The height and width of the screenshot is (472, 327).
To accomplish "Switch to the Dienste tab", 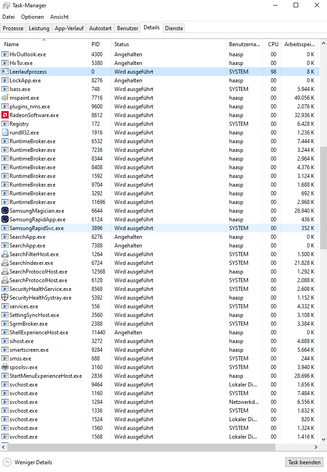I will (174, 28).
